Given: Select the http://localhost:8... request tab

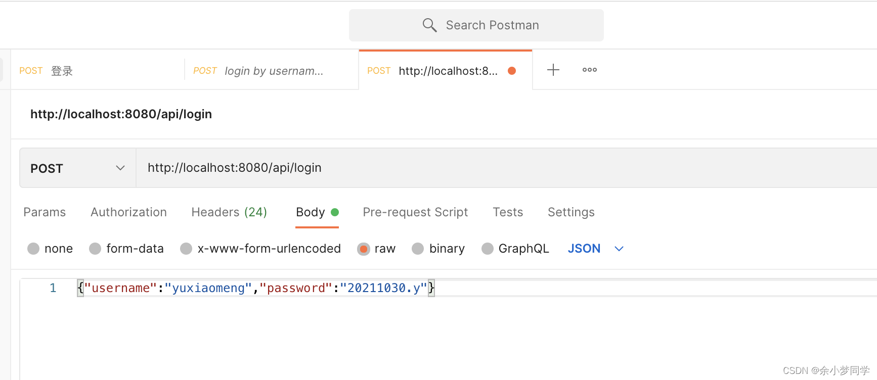Looking at the screenshot, I should coord(446,71).
